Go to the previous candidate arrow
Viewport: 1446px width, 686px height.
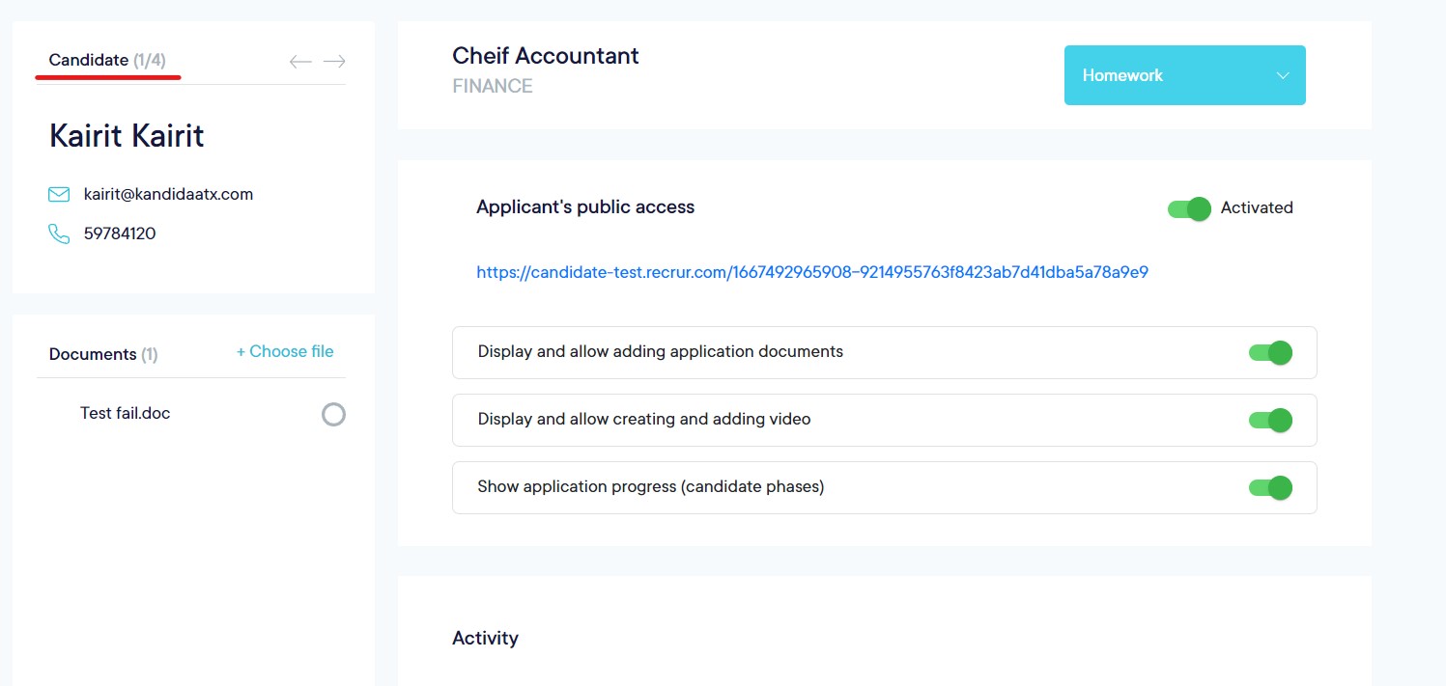click(x=300, y=62)
